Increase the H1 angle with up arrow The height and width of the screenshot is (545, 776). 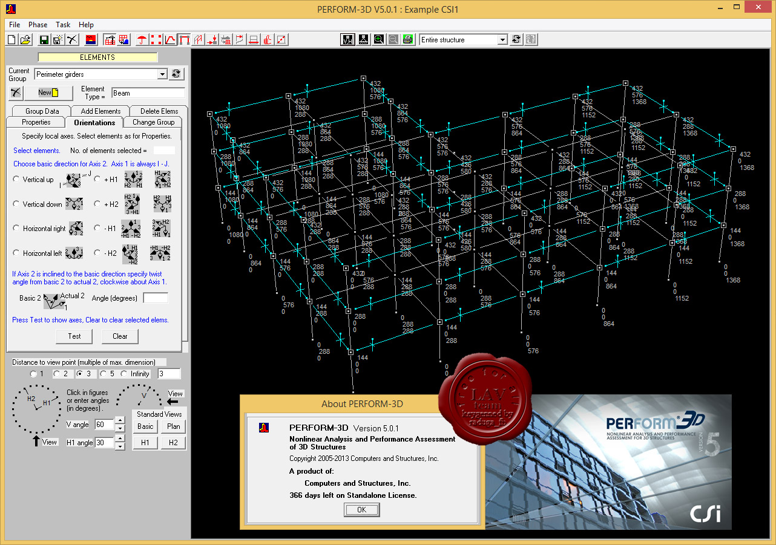(120, 439)
